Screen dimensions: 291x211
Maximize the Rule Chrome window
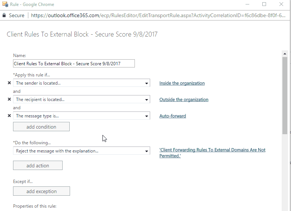coord(264,4)
